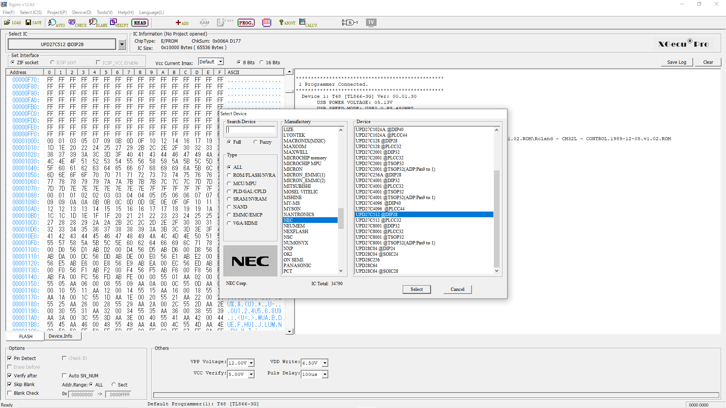Click the ID CHECK toolbar icon

pos(77,23)
